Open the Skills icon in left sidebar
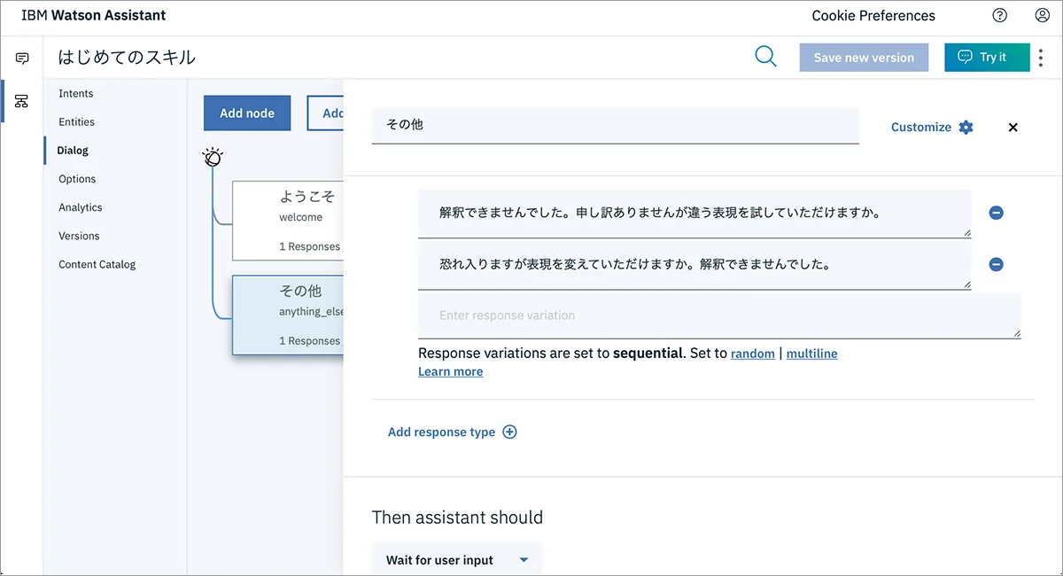Viewport: 1063px width, 576px height. 22,101
